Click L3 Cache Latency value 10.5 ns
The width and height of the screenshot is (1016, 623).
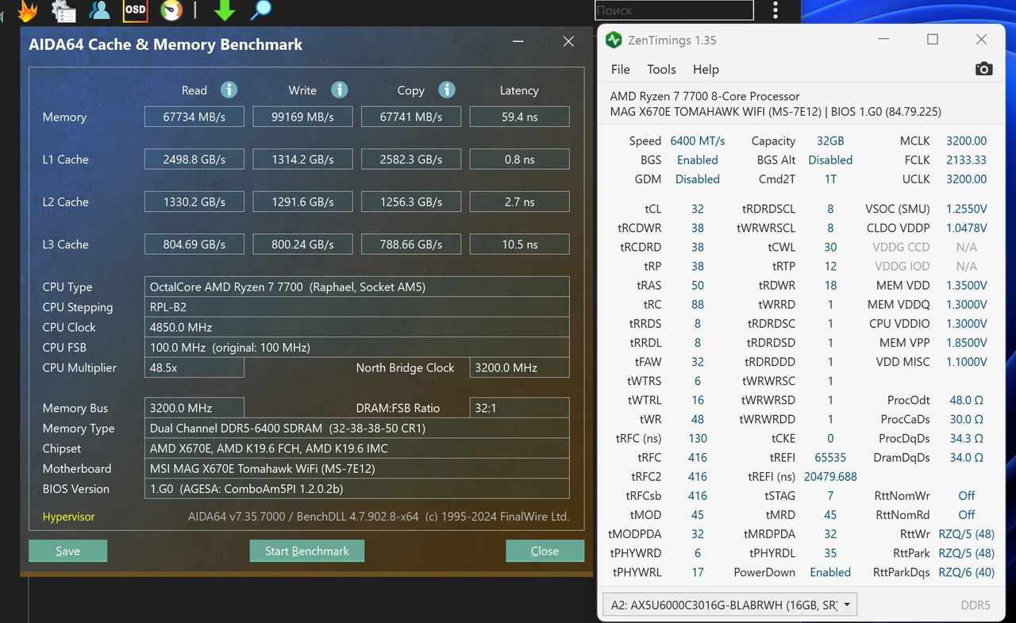(x=519, y=244)
